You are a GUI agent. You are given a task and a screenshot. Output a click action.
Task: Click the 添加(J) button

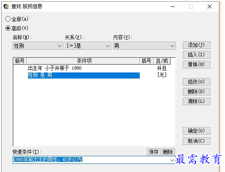197,45
